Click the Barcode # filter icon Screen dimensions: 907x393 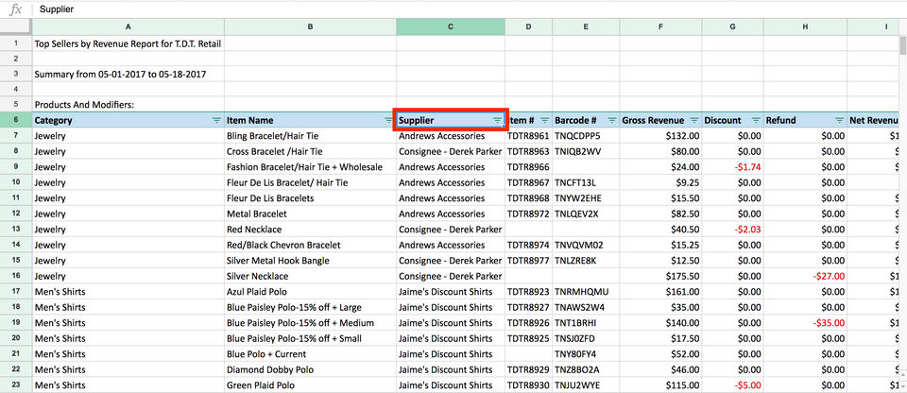611,121
